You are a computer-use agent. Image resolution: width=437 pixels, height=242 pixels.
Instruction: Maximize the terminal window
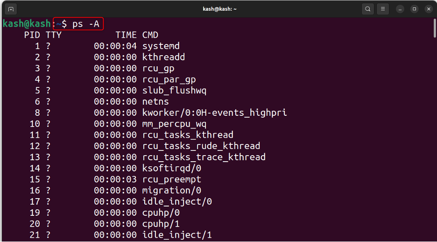(x=415, y=9)
